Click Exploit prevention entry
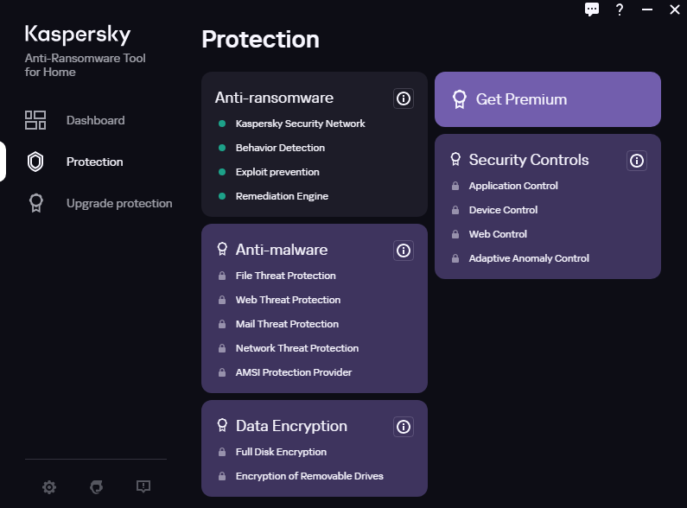This screenshot has width=687, height=508. [x=277, y=172]
